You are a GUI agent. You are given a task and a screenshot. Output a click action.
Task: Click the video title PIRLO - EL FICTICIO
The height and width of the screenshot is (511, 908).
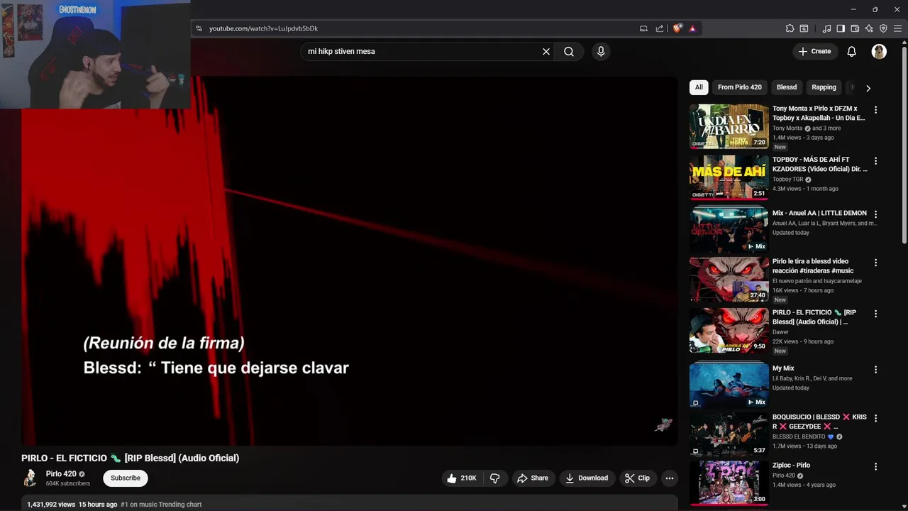pyautogui.click(x=130, y=458)
